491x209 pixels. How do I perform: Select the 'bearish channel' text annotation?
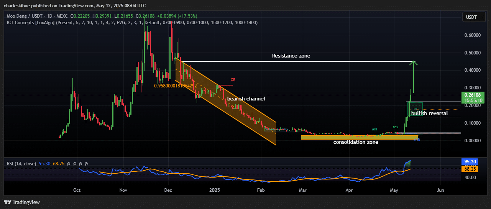(246, 99)
